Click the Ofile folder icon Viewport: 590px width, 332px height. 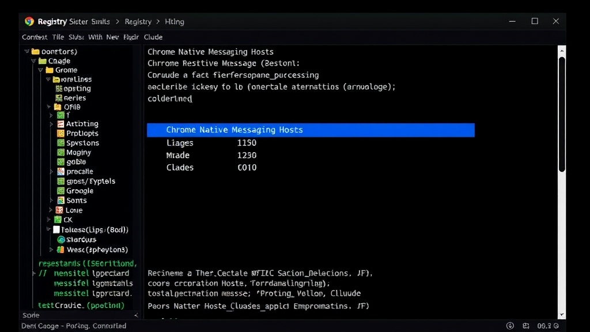tap(58, 107)
